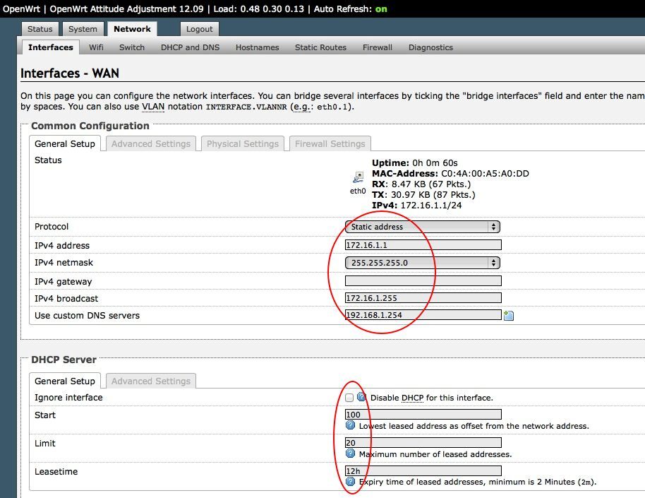Viewport: 645px width, 498px height.
Task: Click the DHCP Limit field
Action: [423, 443]
